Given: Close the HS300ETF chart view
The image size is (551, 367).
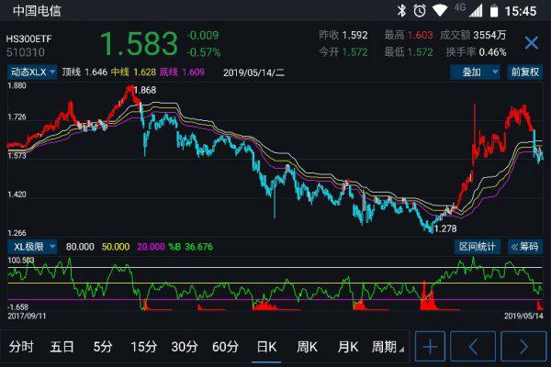Looking at the screenshot, I should [x=531, y=43].
